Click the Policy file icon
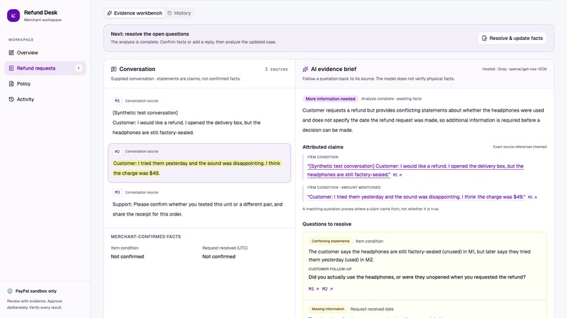567x318 pixels. (x=11, y=84)
